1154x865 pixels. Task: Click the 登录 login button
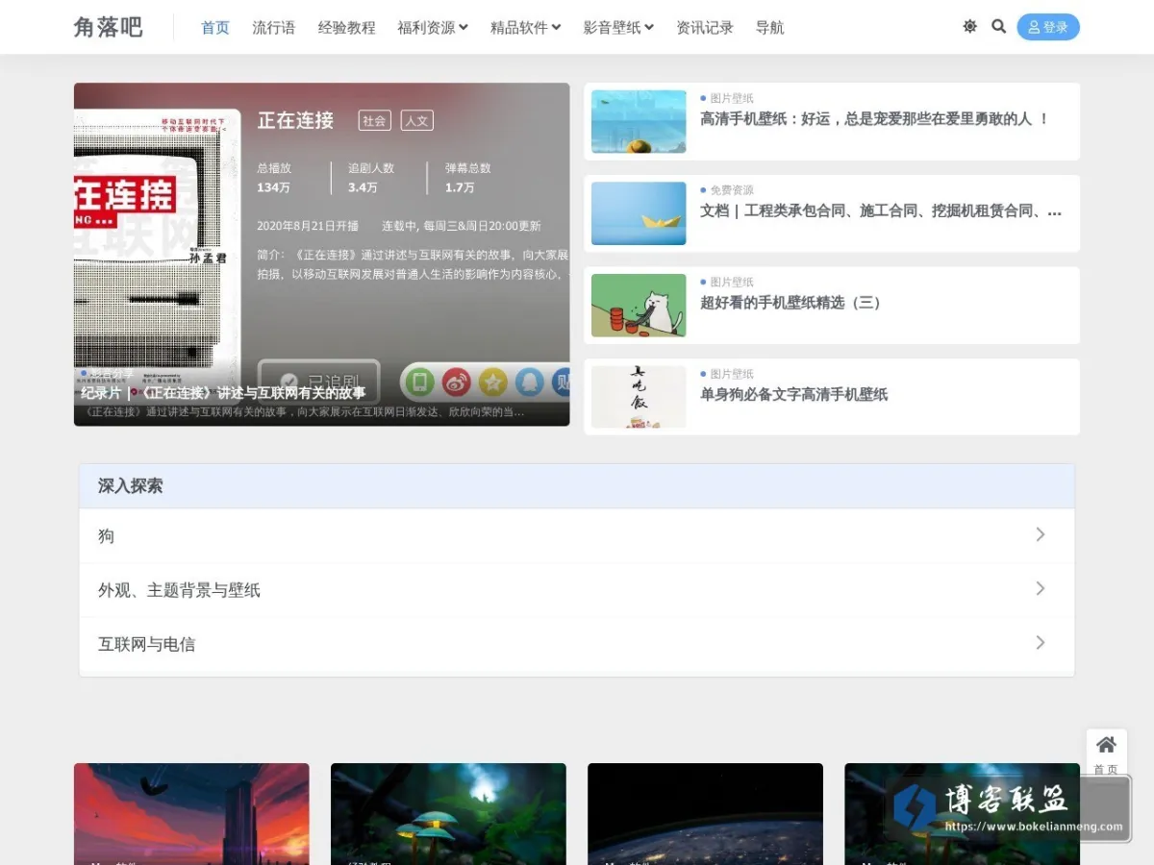click(1048, 27)
